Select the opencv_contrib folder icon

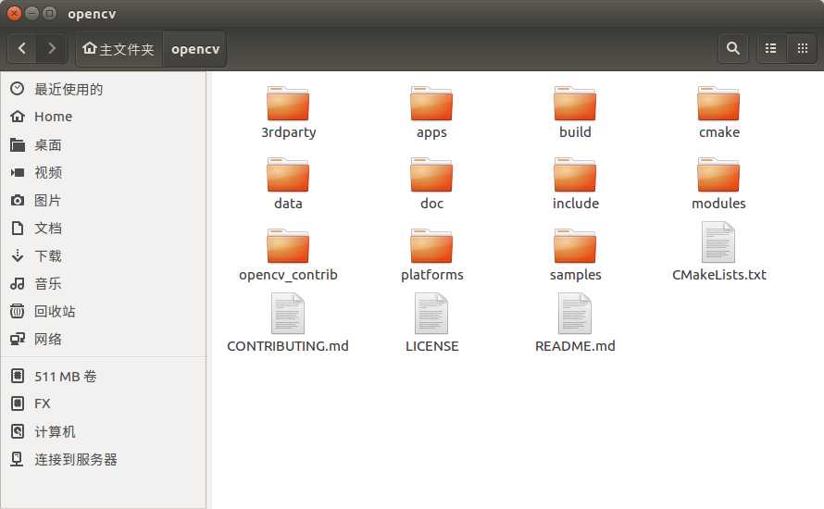[288, 246]
